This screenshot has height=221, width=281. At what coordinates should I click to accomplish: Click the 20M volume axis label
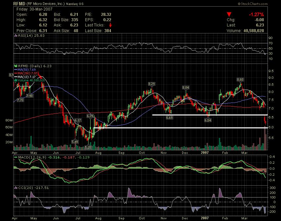9,142
